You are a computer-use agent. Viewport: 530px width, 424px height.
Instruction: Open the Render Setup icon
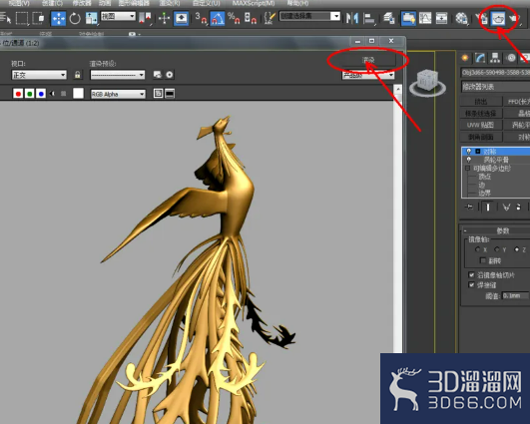coord(481,19)
